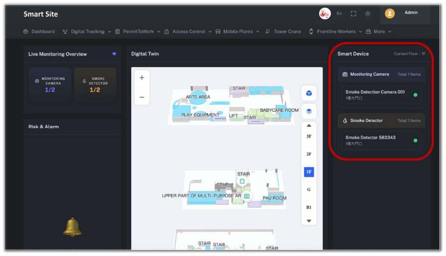Screen dimensions: 446x256
Task: Click the Mobile Plants vehicle icon
Action: point(218,31)
